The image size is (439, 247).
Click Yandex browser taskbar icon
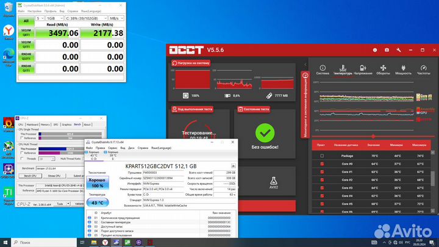(x=105, y=242)
